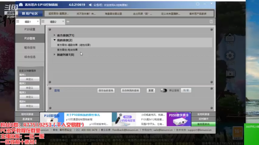Close the 唱歌2 tab
259x145 pixels.
(x=63, y=21)
